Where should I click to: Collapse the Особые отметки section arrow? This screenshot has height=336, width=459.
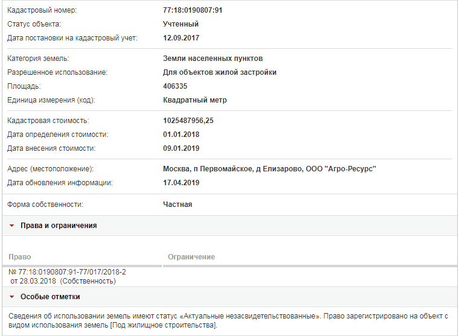point(11,297)
